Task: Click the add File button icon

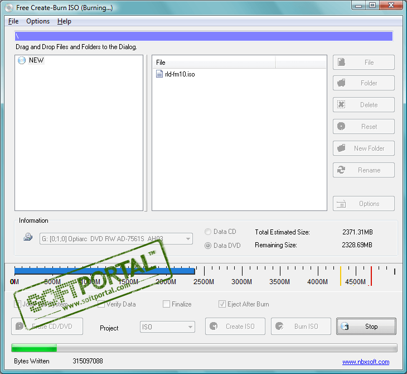Action: point(342,63)
